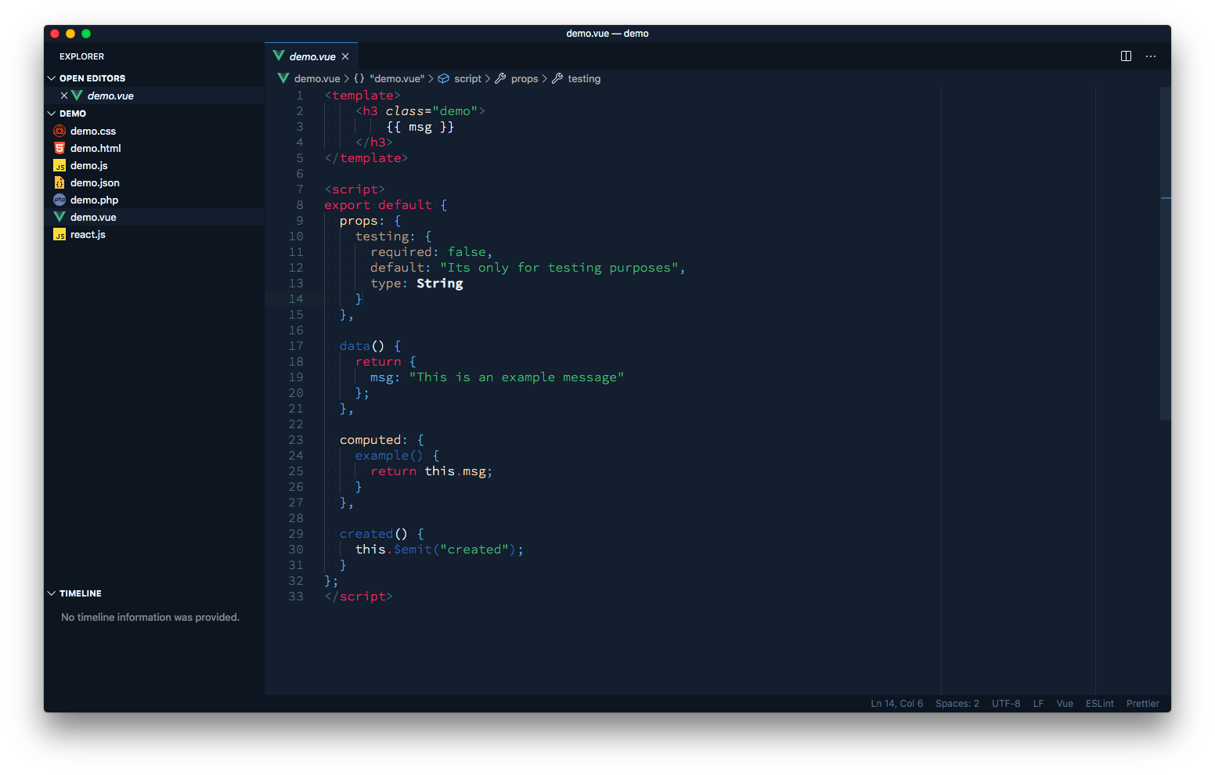Collapse the Open Editors section
The width and height of the screenshot is (1215, 775).
coord(52,78)
